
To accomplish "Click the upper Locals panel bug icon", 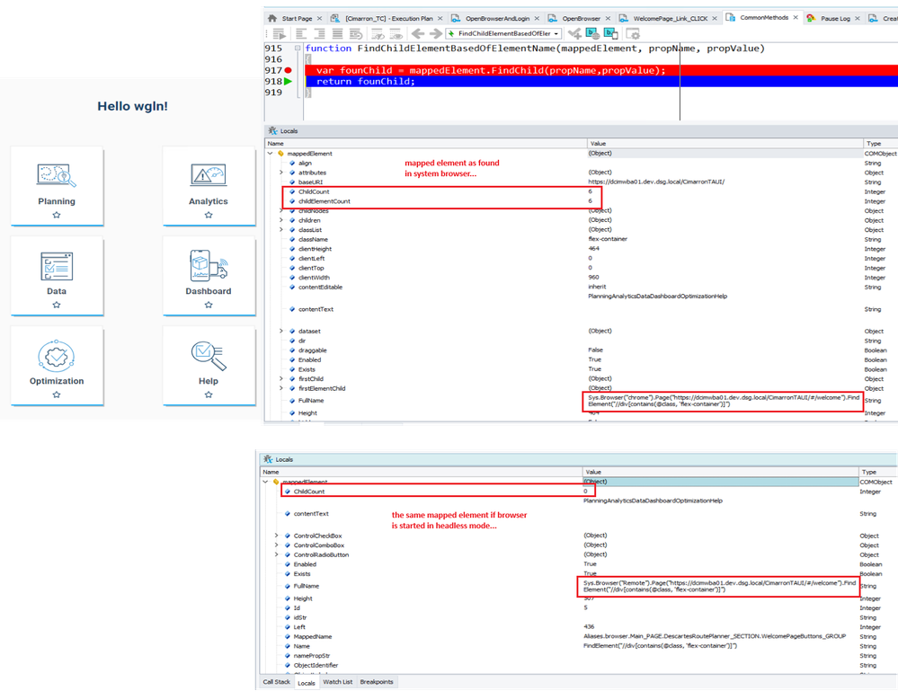I will click(272, 131).
